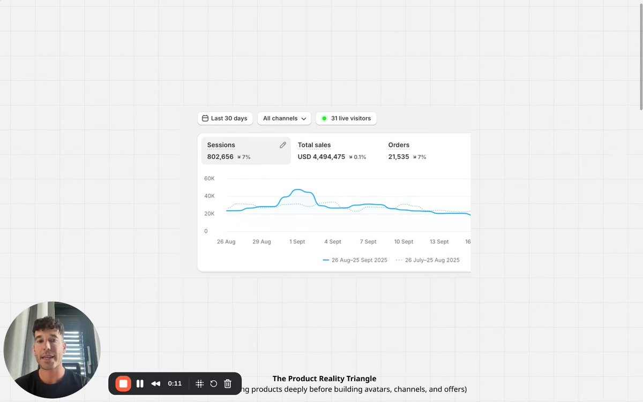The image size is (643, 402).
Task: Expand the All channels chevron
Action: [x=305, y=118]
